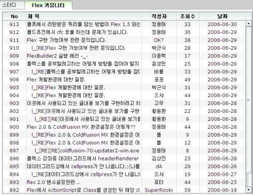The image size is (253, 195).
Task: Sort by the 날짜 column header
Action: pyautogui.click(x=223, y=16)
